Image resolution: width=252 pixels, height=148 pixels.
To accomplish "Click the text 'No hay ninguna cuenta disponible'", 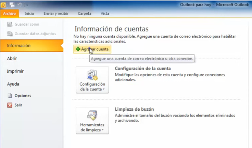I will pyautogui.click(x=105, y=36).
